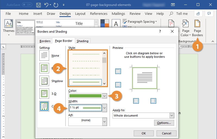Screen dimensions: 217x139
Task: Toggle the top border button in Preview
Action: coord(118,71)
